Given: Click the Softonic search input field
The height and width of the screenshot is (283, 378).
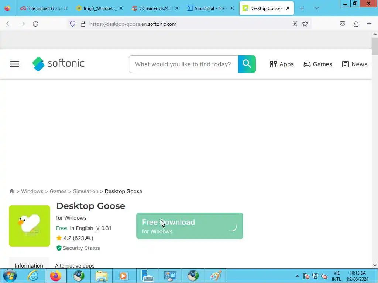Looking at the screenshot, I should 183,64.
